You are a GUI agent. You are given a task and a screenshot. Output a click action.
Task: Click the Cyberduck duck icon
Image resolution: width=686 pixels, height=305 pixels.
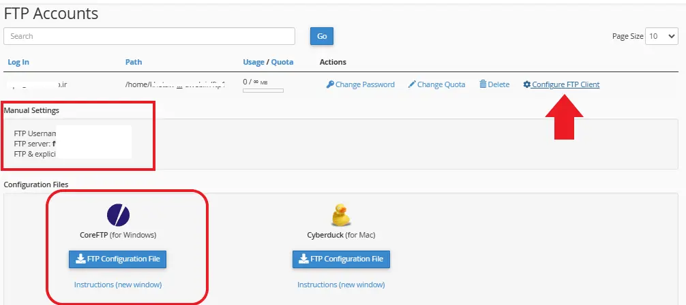point(341,214)
